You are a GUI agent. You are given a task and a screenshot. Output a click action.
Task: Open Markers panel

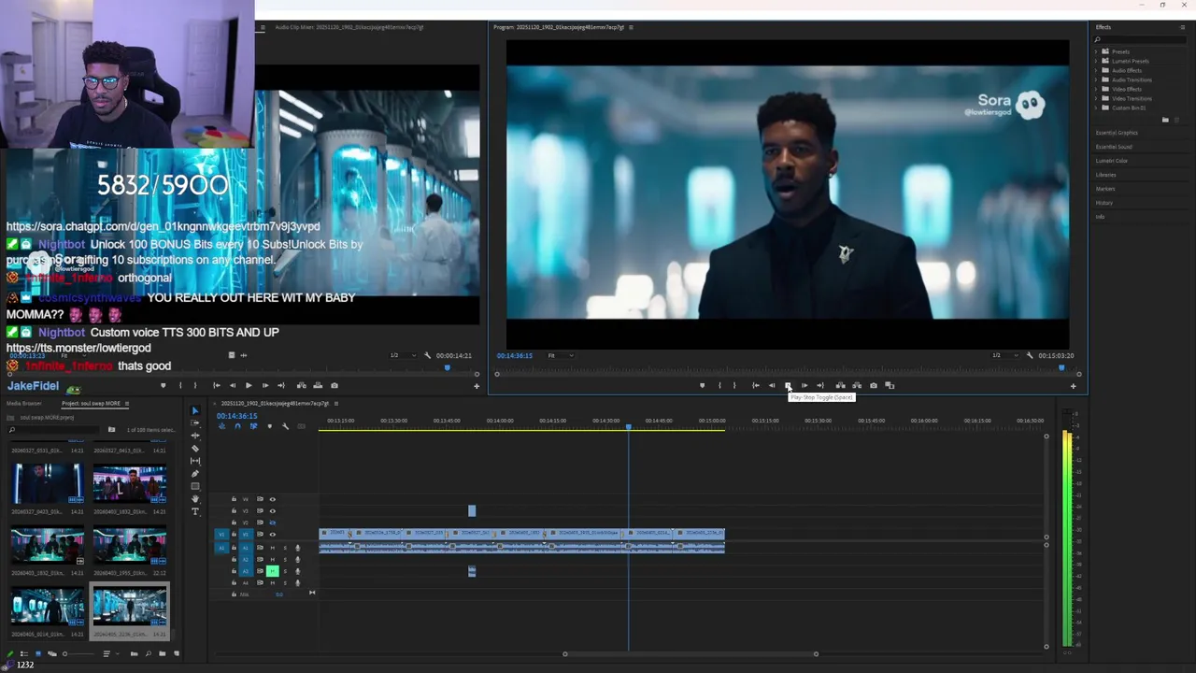[1105, 189]
